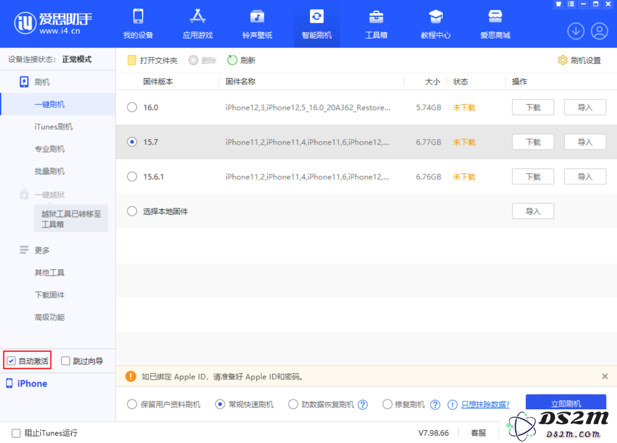617x443 pixels.
Task: Select 选择本地固件 radio button
Action: (x=132, y=211)
